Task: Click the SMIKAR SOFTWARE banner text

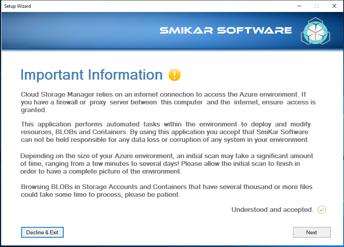Action: coord(226,31)
